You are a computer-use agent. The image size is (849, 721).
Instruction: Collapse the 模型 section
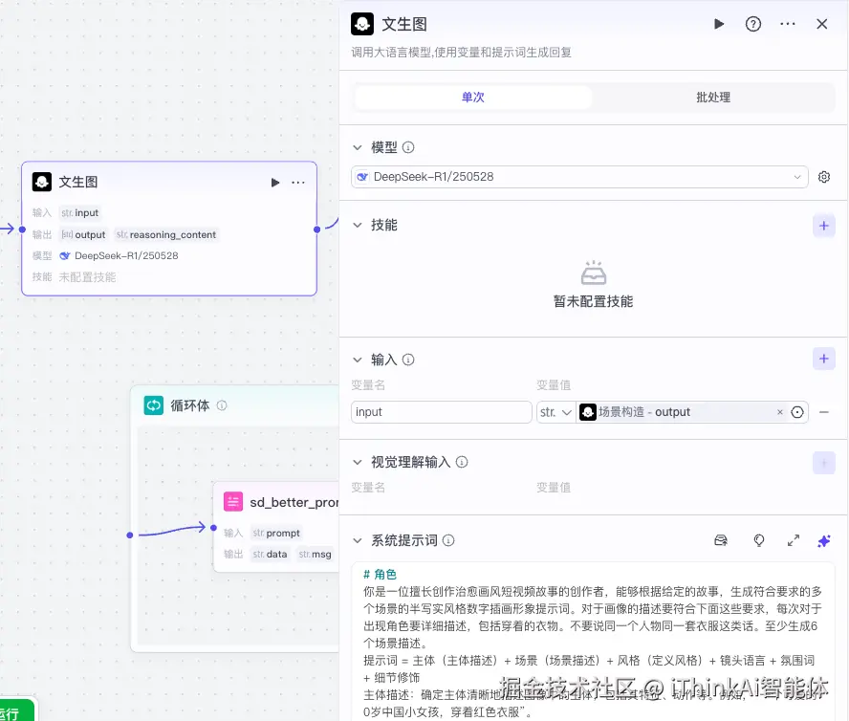[358, 147]
